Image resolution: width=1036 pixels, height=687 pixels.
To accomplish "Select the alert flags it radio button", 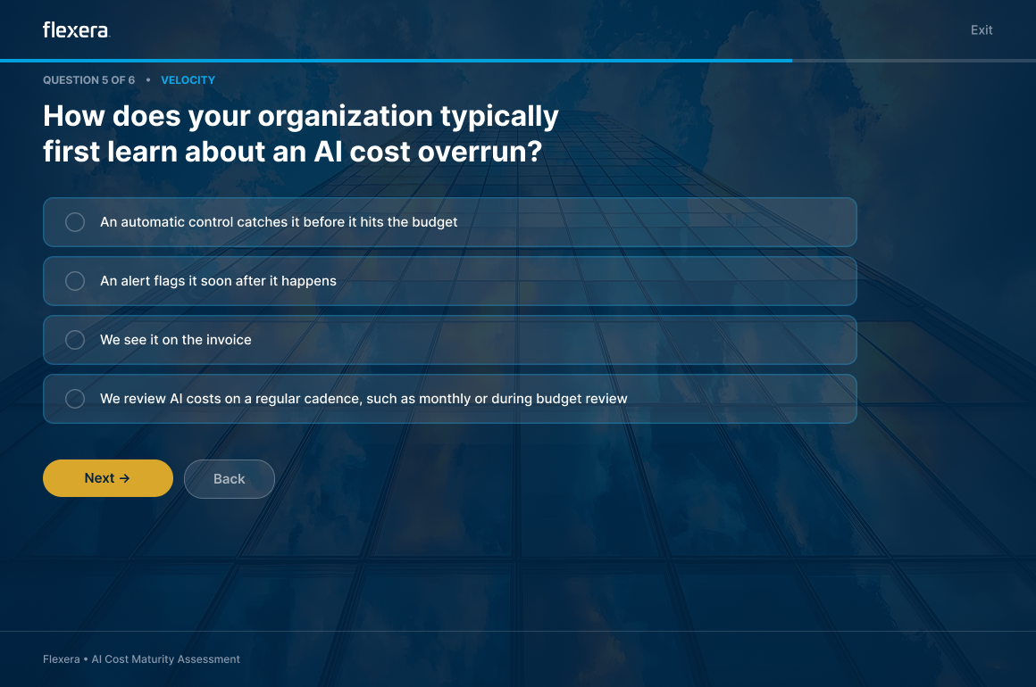I will click(x=75, y=281).
